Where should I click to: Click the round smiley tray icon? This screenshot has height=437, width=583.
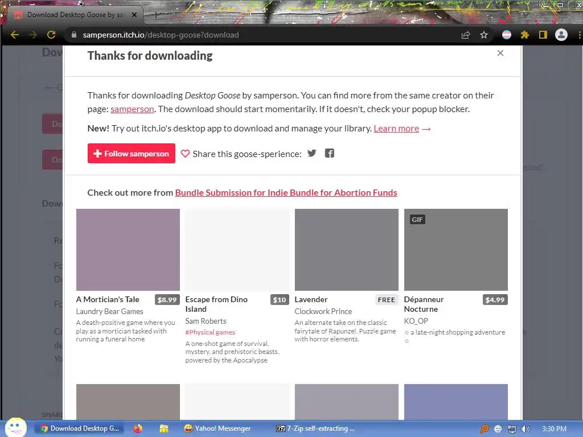(x=498, y=429)
